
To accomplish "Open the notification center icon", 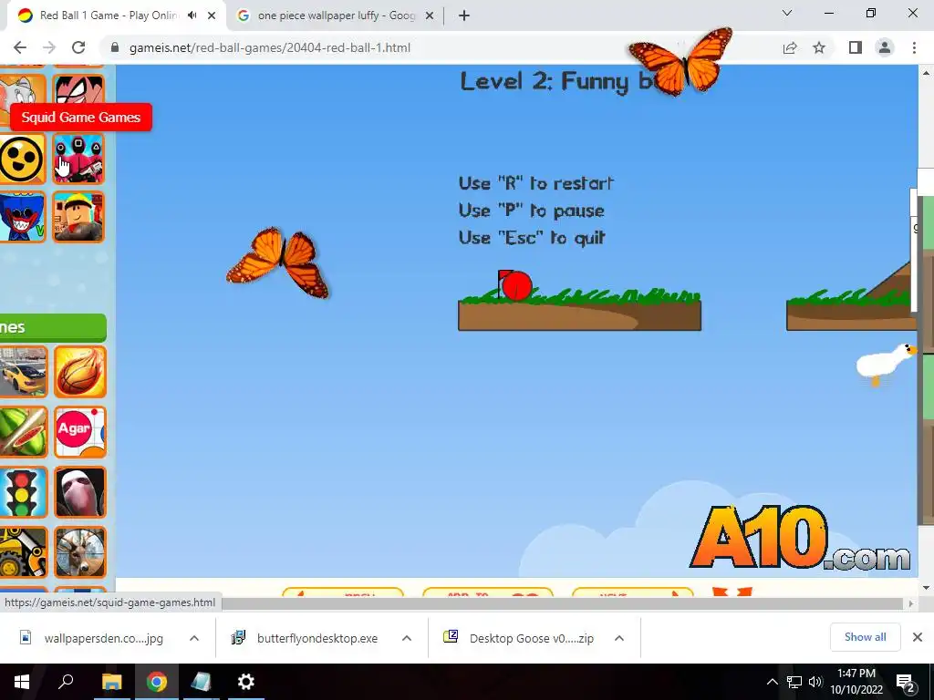I will (x=906, y=683).
